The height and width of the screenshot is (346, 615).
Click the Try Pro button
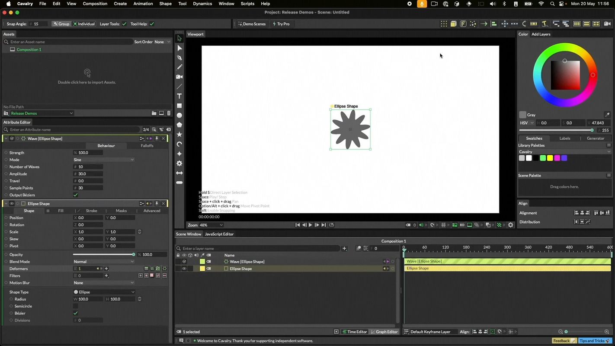281,24
